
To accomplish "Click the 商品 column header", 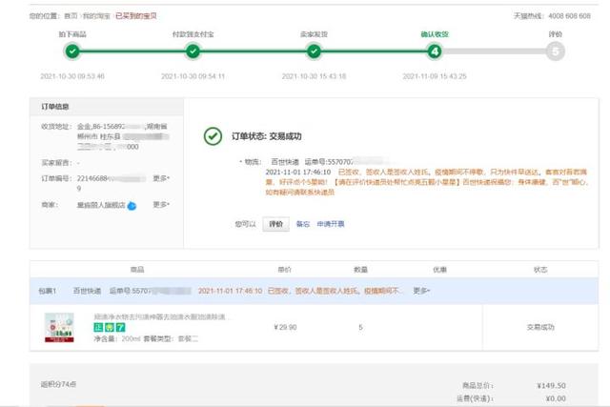I will 137,269.
